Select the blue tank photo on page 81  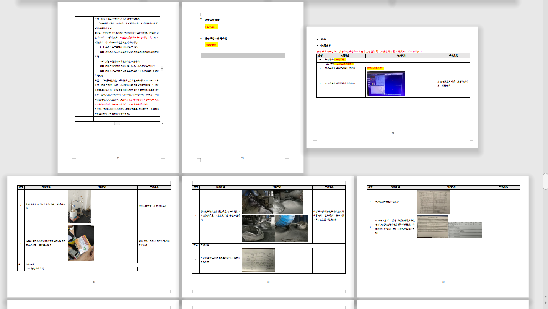click(291, 228)
